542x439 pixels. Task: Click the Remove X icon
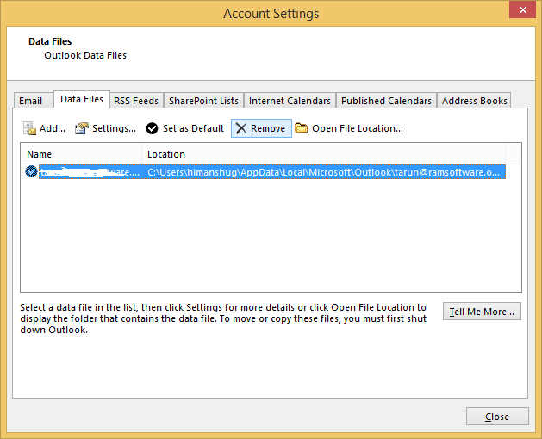pos(241,128)
